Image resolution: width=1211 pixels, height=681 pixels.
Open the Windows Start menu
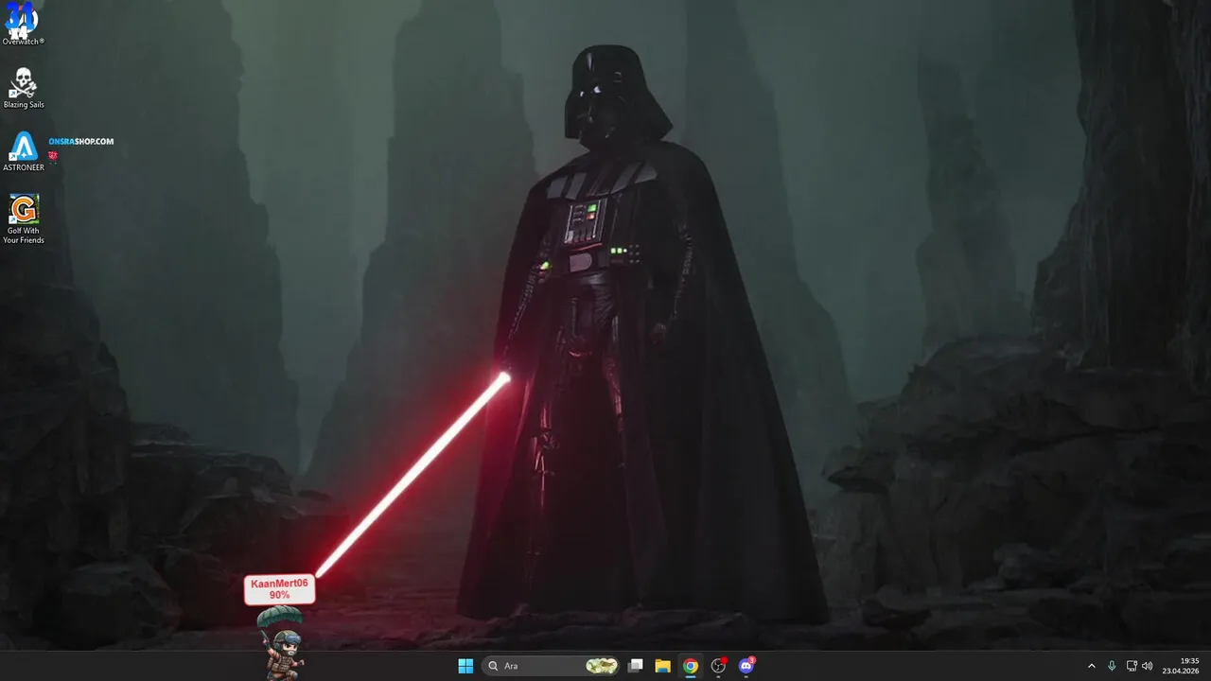(465, 666)
